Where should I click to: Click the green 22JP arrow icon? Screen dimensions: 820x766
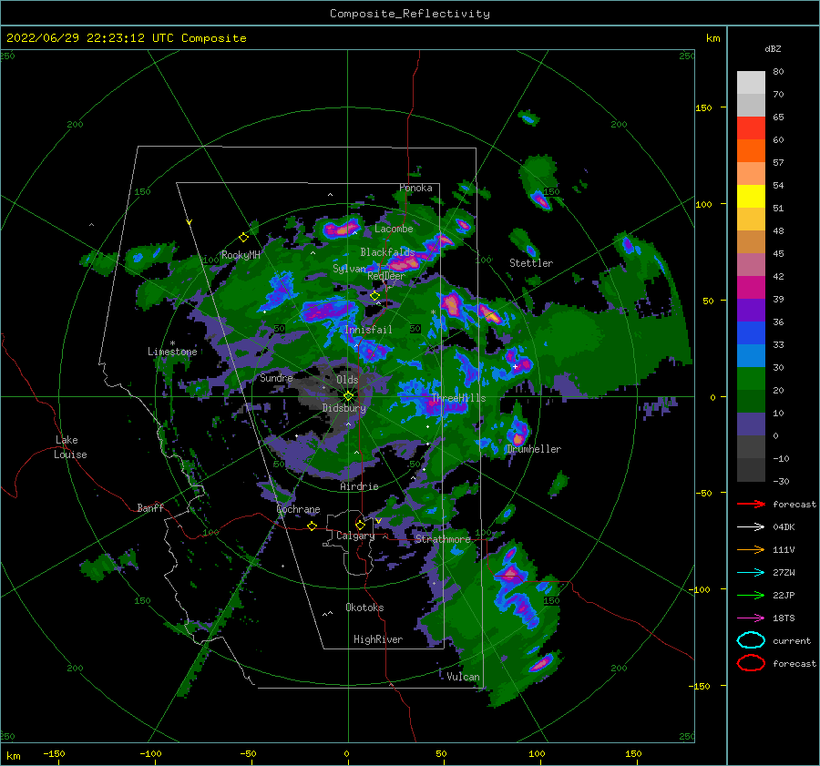click(751, 595)
